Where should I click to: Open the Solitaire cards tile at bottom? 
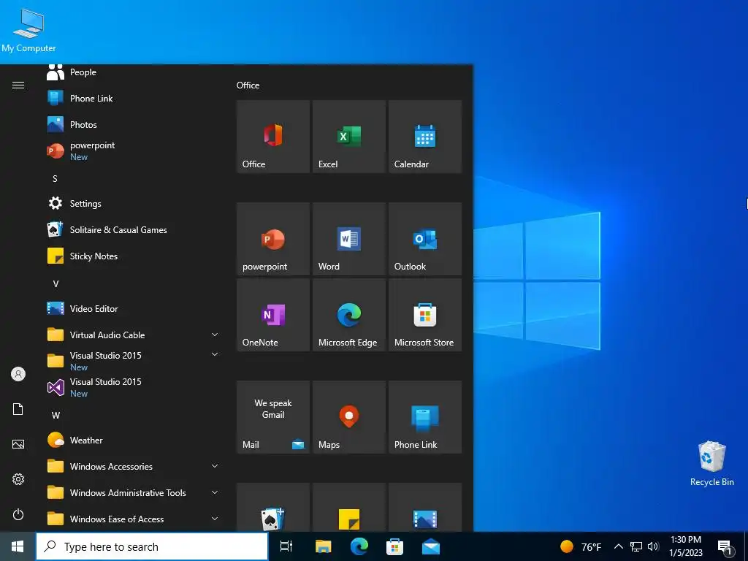[x=273, y=507]
